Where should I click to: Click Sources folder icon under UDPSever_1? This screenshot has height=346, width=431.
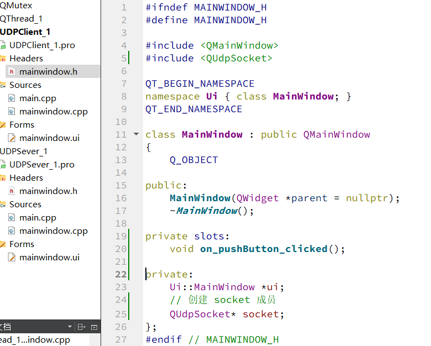3,205
